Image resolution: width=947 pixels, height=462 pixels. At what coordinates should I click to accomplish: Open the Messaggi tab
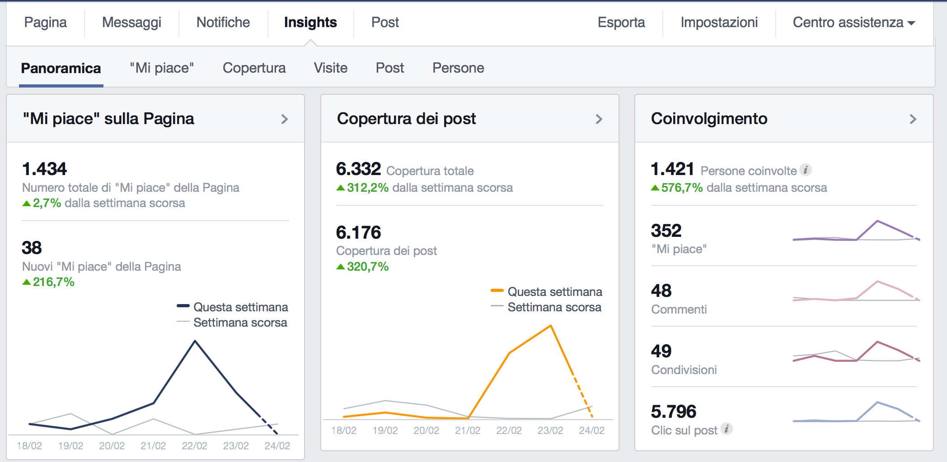click(x=131, y=22)
